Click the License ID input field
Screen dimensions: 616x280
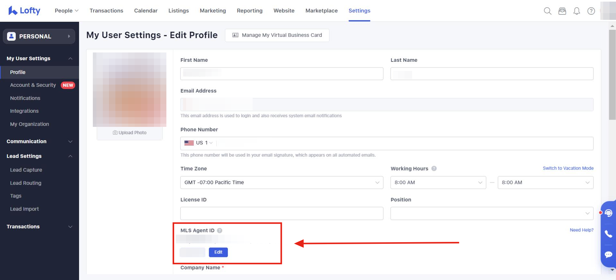[281, 213]
